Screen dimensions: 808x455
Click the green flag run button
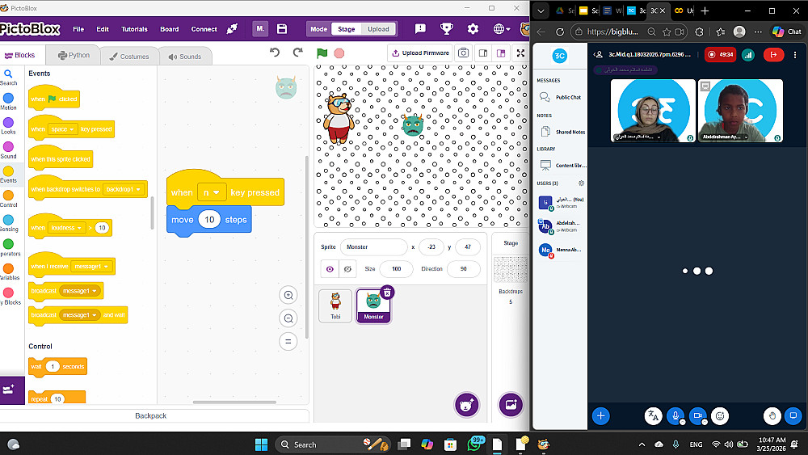[322, 53]
